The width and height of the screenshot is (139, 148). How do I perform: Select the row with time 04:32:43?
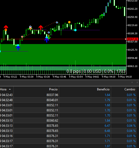pos(68,95)
